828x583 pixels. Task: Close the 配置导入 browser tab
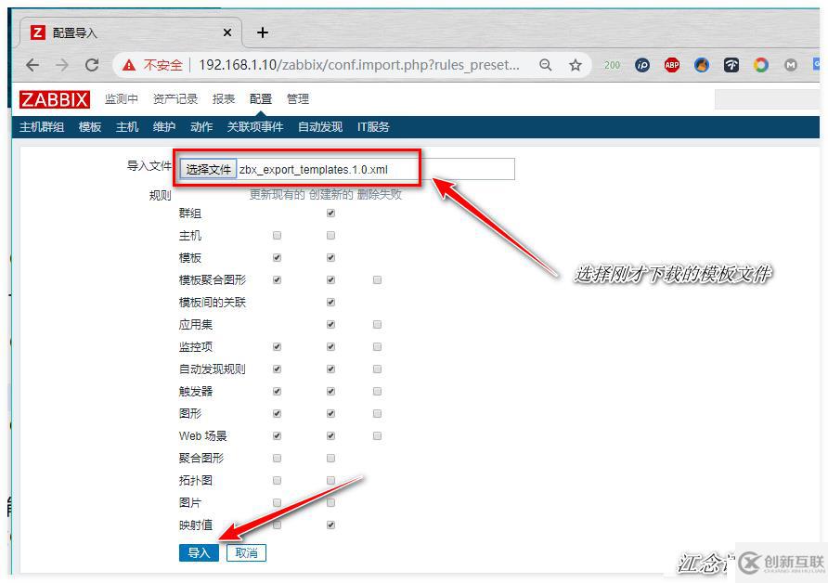[227, 32]
